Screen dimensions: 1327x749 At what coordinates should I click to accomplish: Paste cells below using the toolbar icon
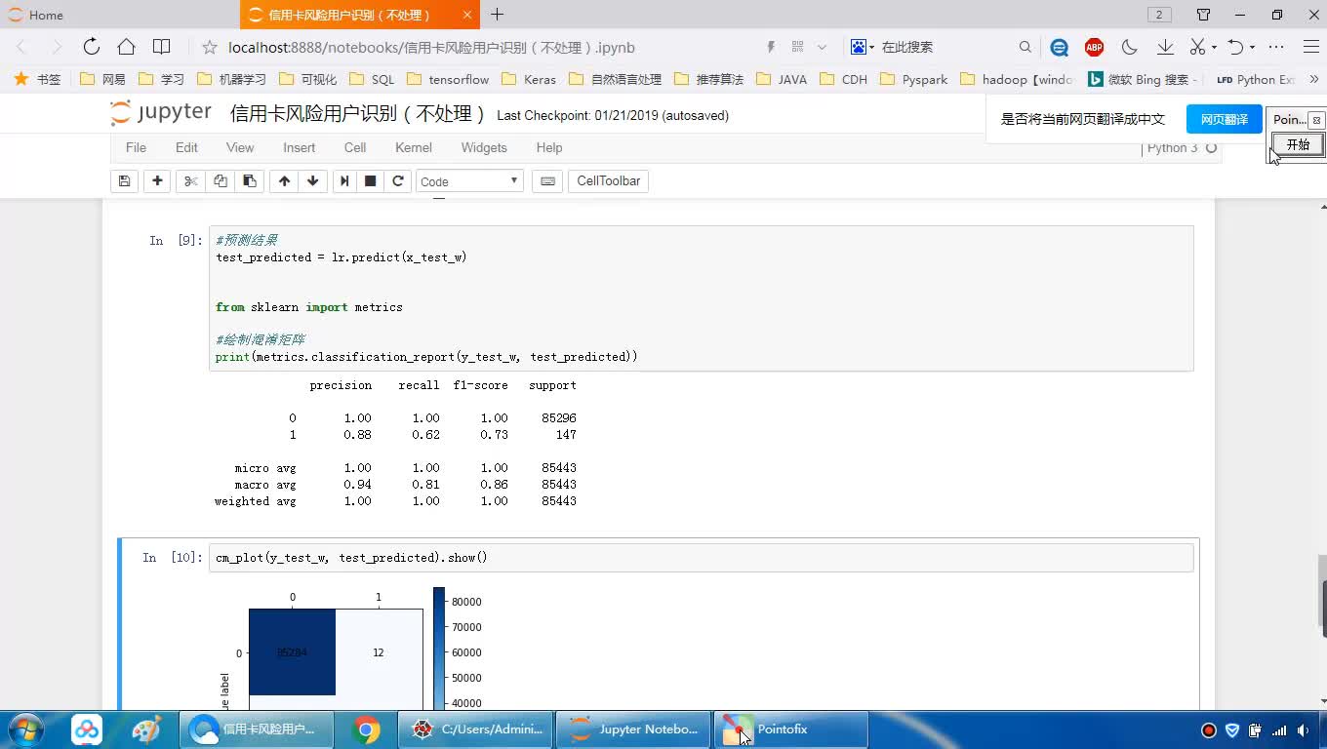coord(250,181)
